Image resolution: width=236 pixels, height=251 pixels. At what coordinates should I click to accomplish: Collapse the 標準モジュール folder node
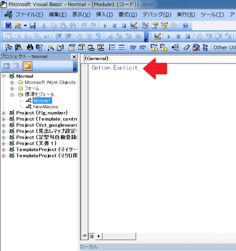[12, 95]
